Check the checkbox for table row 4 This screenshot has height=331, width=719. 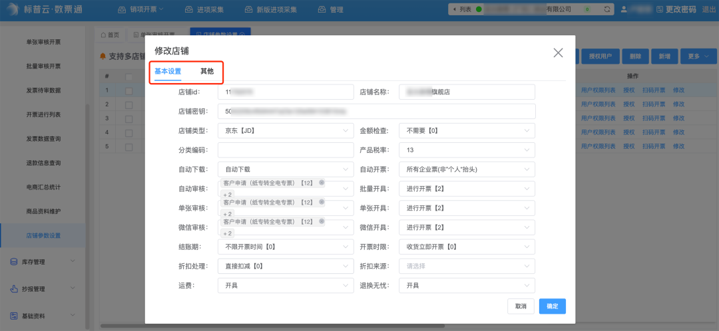[x=129, y=133]
